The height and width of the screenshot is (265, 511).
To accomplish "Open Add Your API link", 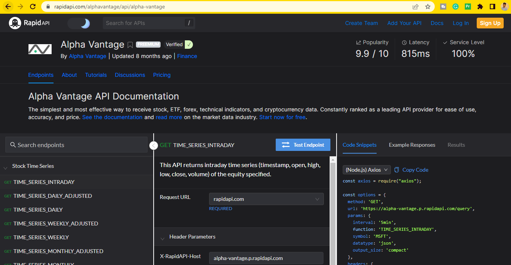I will (x=404, y=23).
